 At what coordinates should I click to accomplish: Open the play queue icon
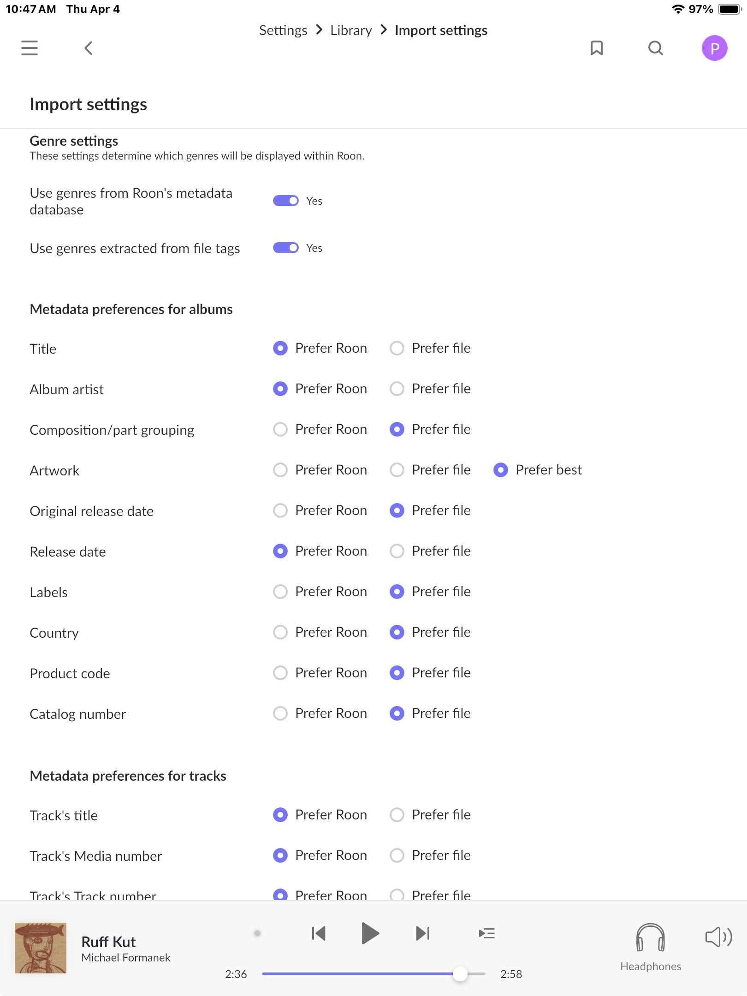[487, 933]
